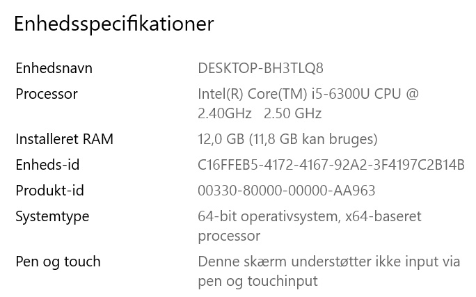Click the Pen og touch label
Viewport: 476px width, 297px height.
tap(58, 262)
